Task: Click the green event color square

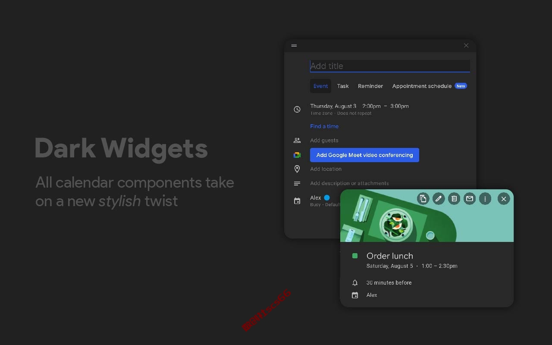Action: point(355,256)
